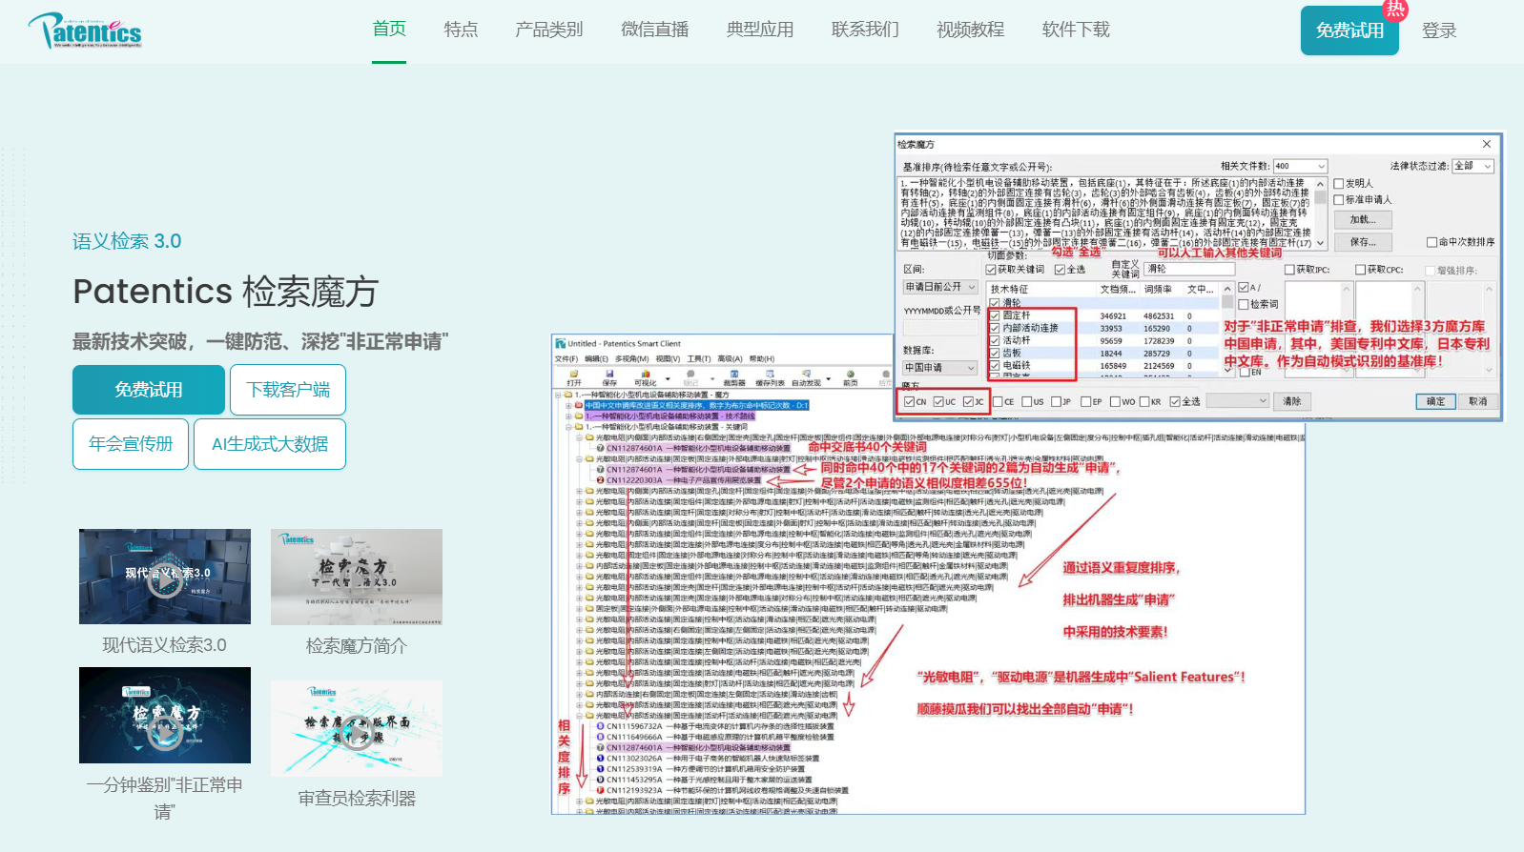Close the 检索魔方 dialog with X
Image resolution: width=1524 pixels, height=852 pixels.
[1486, 144]
